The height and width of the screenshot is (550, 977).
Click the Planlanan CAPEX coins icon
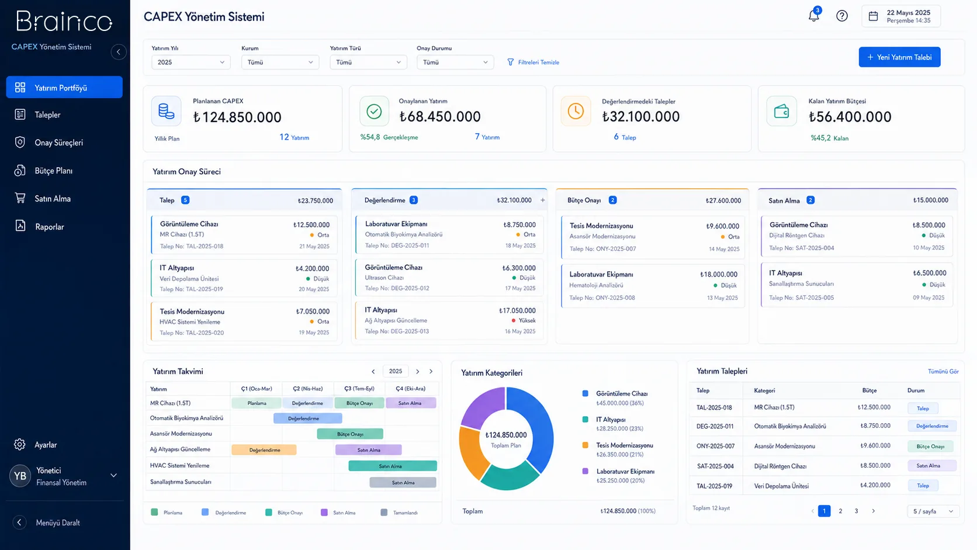(166, 111)
